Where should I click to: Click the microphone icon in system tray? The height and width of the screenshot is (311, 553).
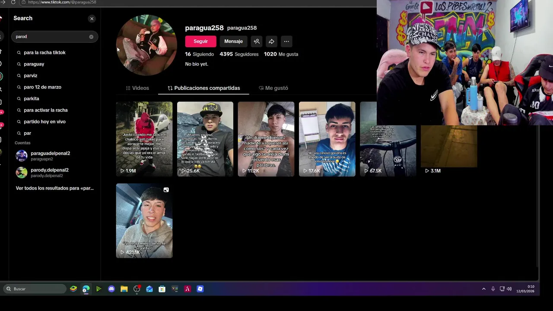493,289
